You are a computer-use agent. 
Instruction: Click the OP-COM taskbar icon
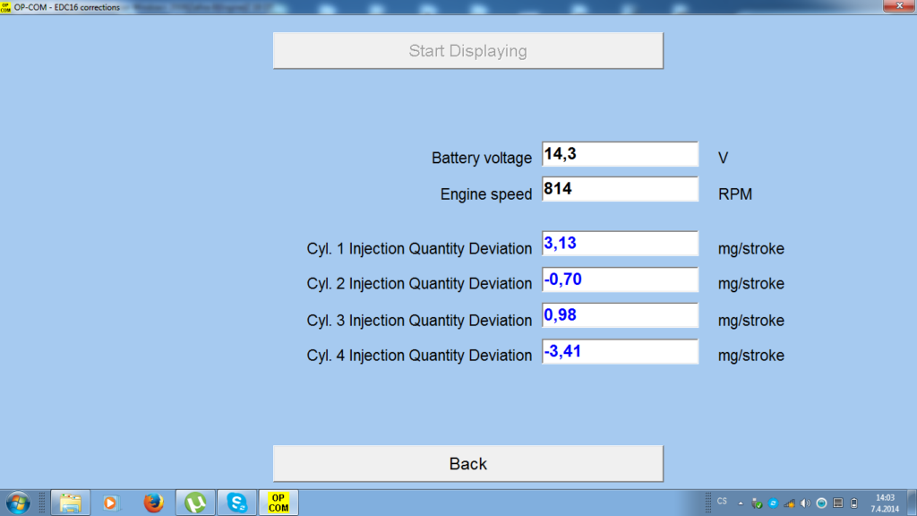pyautogui.click(x=279, y=503)
